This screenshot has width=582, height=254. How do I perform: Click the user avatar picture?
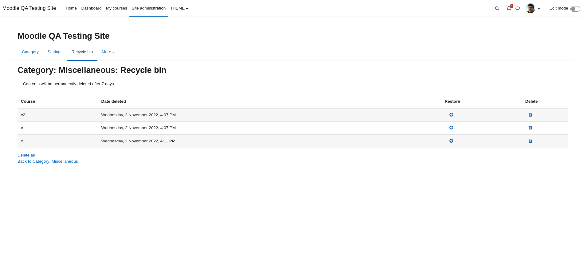(x=530, y=8)
